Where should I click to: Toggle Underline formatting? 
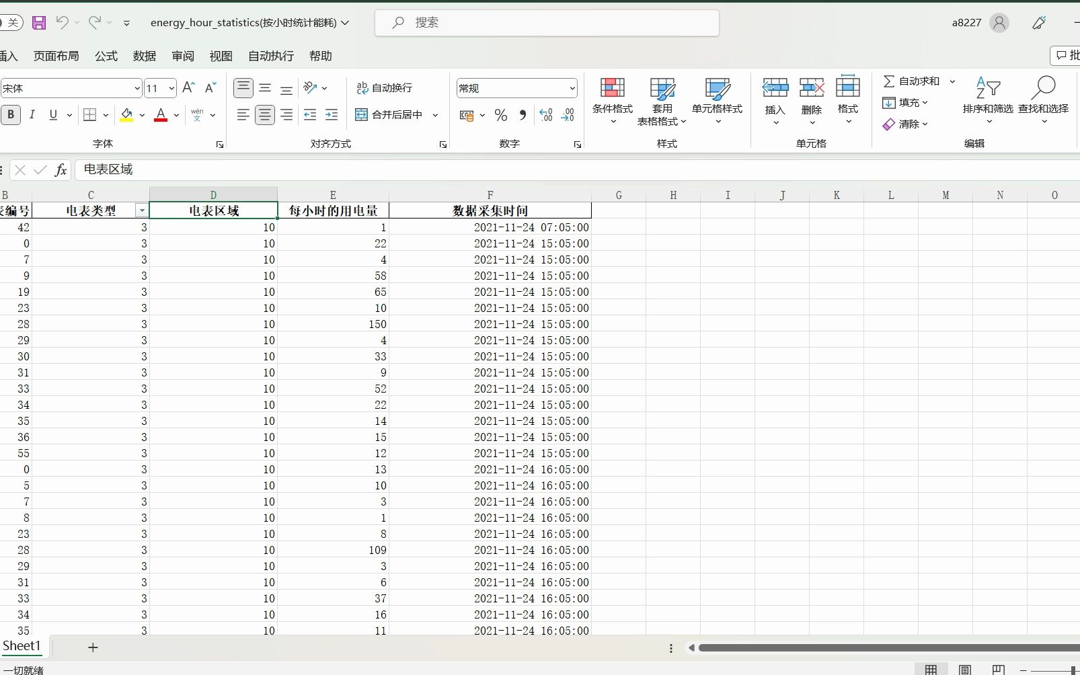(x=53, y=115)
